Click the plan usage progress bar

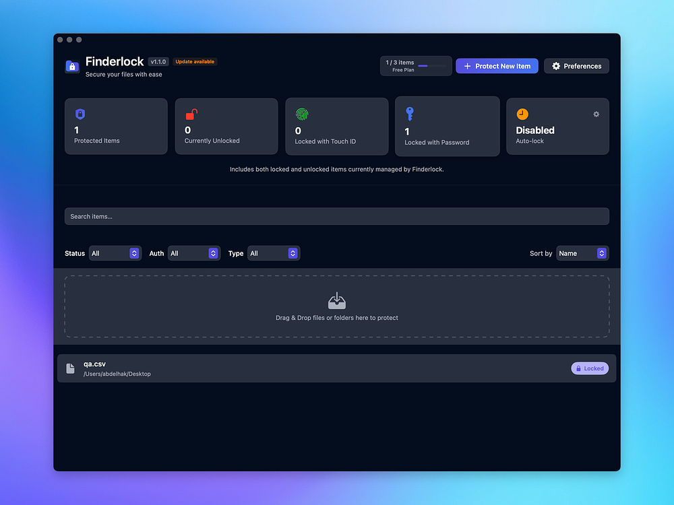click(432, 66)
